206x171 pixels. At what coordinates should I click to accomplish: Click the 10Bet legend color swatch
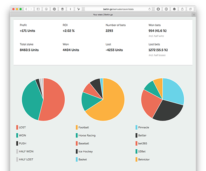tap(136, 151)
